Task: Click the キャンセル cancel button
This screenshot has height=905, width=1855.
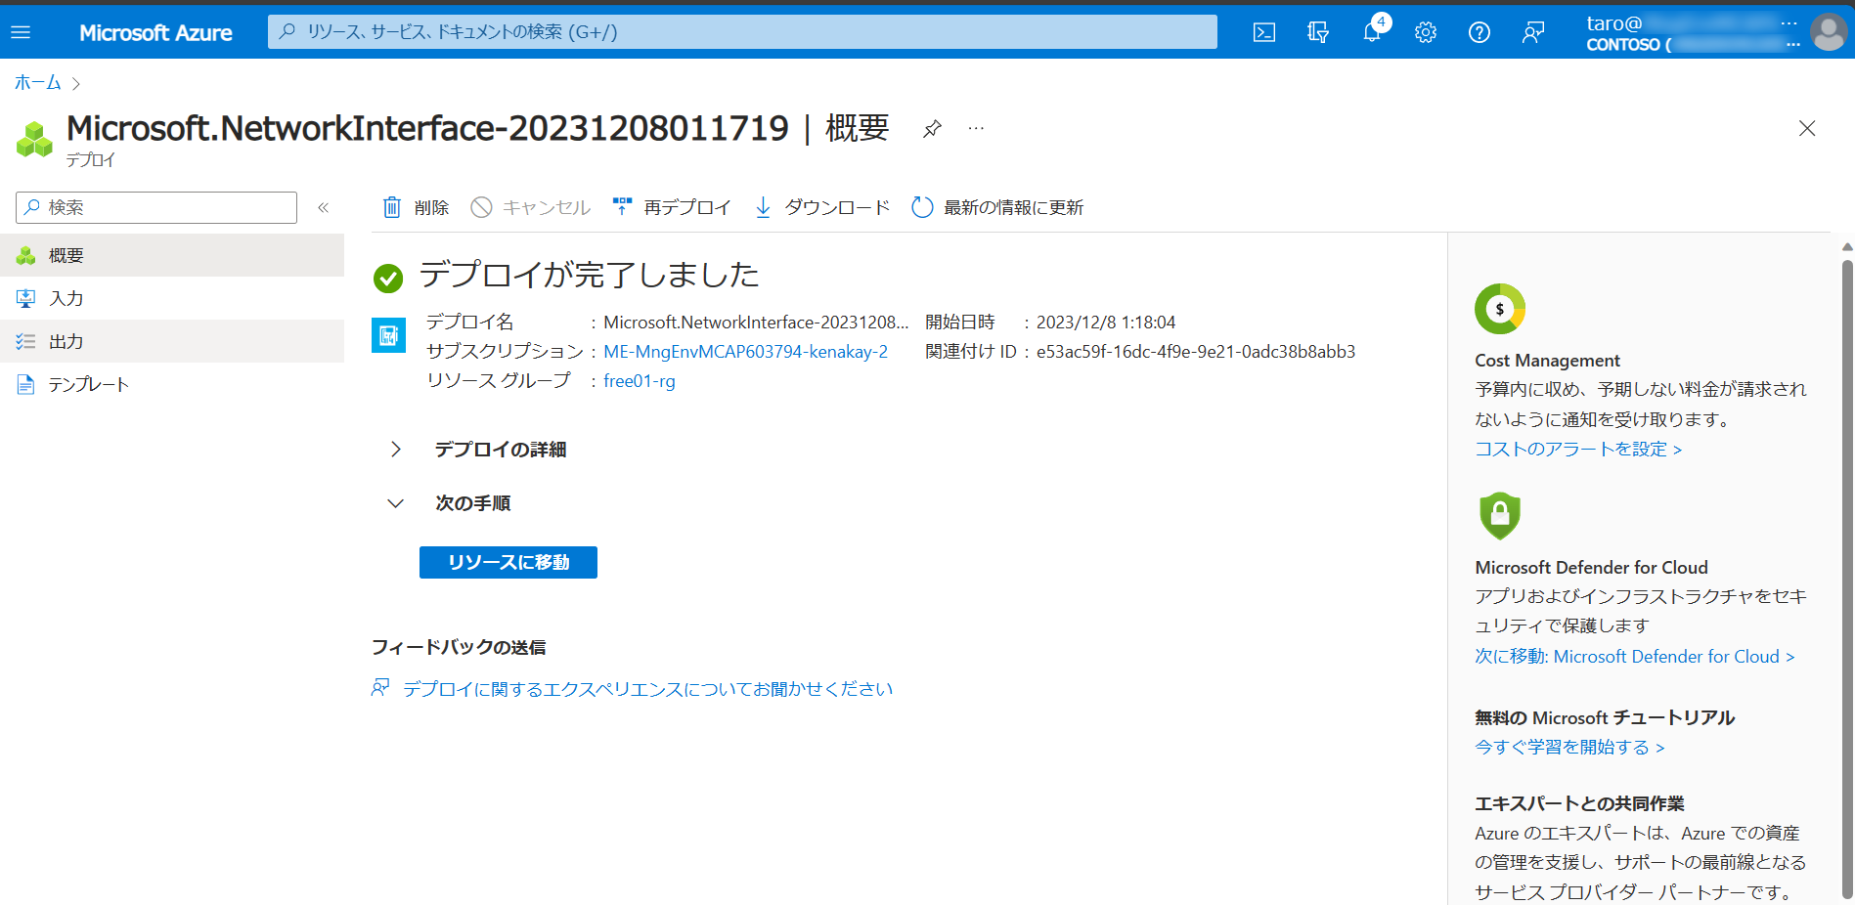Action: pos(531,207)
